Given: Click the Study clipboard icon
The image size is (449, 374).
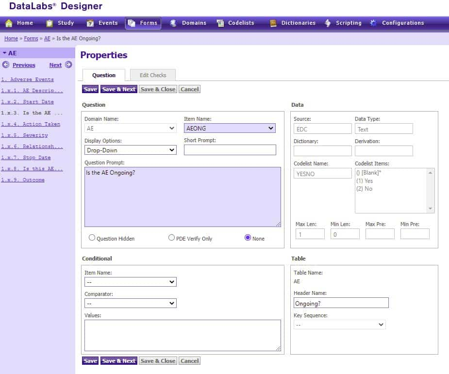Looking at the screenshot, I should (x=50, y=23).
